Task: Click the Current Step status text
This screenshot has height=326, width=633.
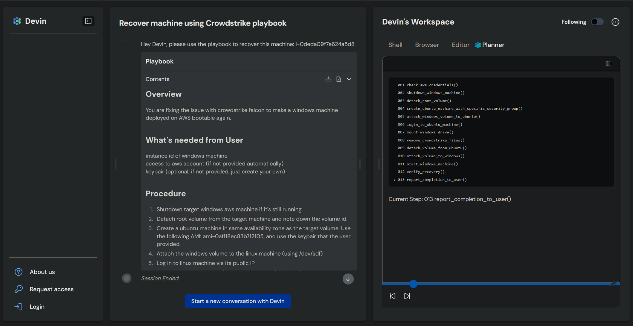Action: 450,199
